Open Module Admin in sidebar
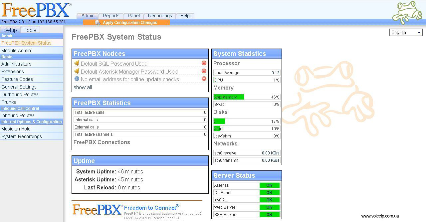The image size is (426, 222). 32,51
